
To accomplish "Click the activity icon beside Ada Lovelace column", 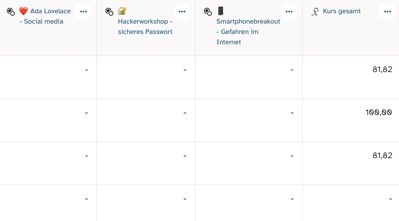I will [11, 12].
